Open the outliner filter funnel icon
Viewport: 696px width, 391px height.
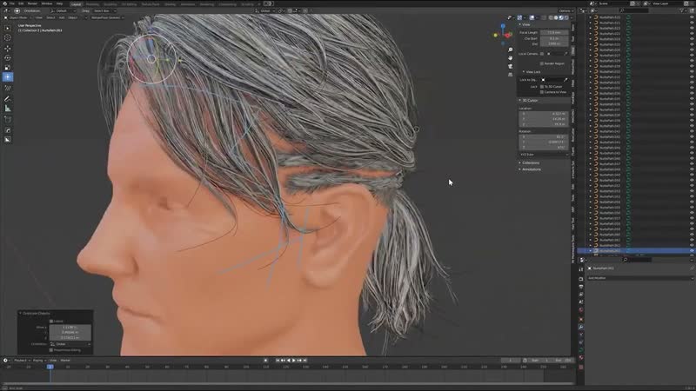pos(682,10)
